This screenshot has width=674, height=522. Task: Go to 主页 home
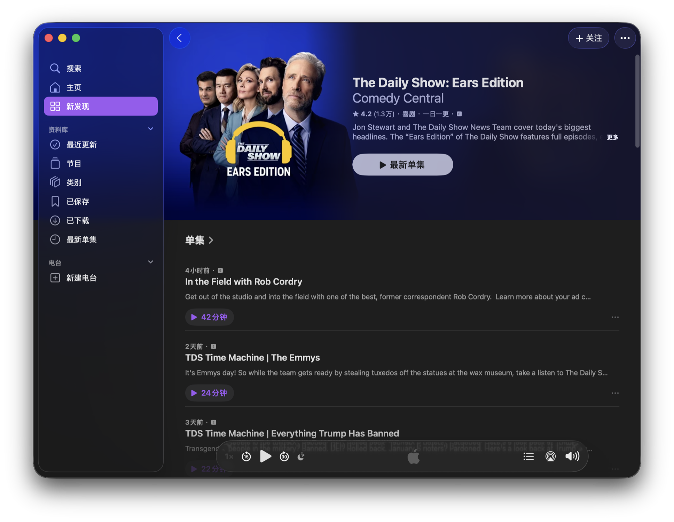[x=101, y=87]
